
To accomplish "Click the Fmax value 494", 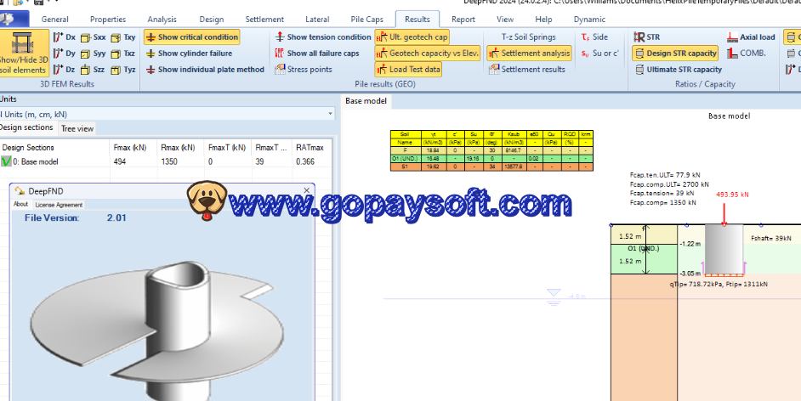I will (x=120, y=161).
